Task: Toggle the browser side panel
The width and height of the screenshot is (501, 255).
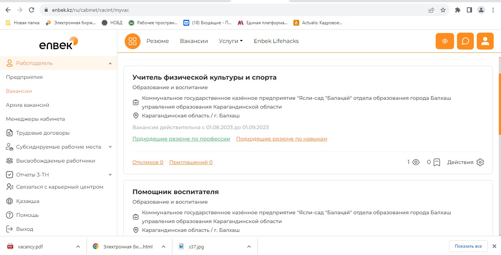Action: pyautogui.click(x=469, y=10)
